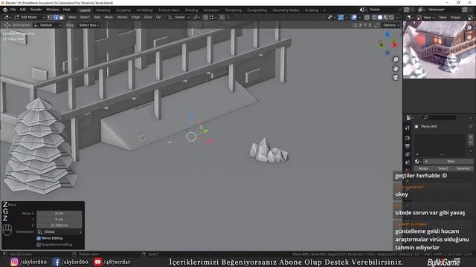The width and height of the screenshot is (476, 267).
Task: Click the viewport pan hand icon
Action: (396, 68)
